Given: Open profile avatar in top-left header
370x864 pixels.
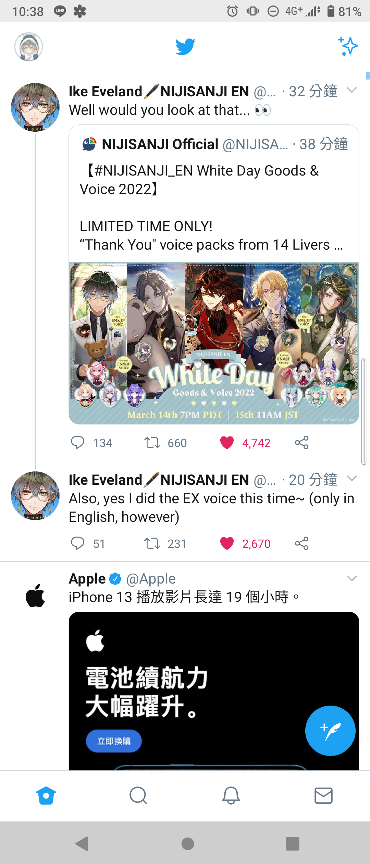Looking at the screenshot, I should [28, 47].
